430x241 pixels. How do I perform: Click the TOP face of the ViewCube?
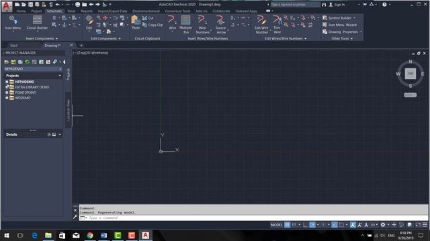click(411, 74)
